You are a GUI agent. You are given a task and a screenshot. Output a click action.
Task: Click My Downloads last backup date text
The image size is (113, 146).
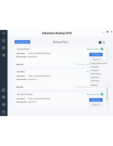pyautogui.click(x=39, y=53)
